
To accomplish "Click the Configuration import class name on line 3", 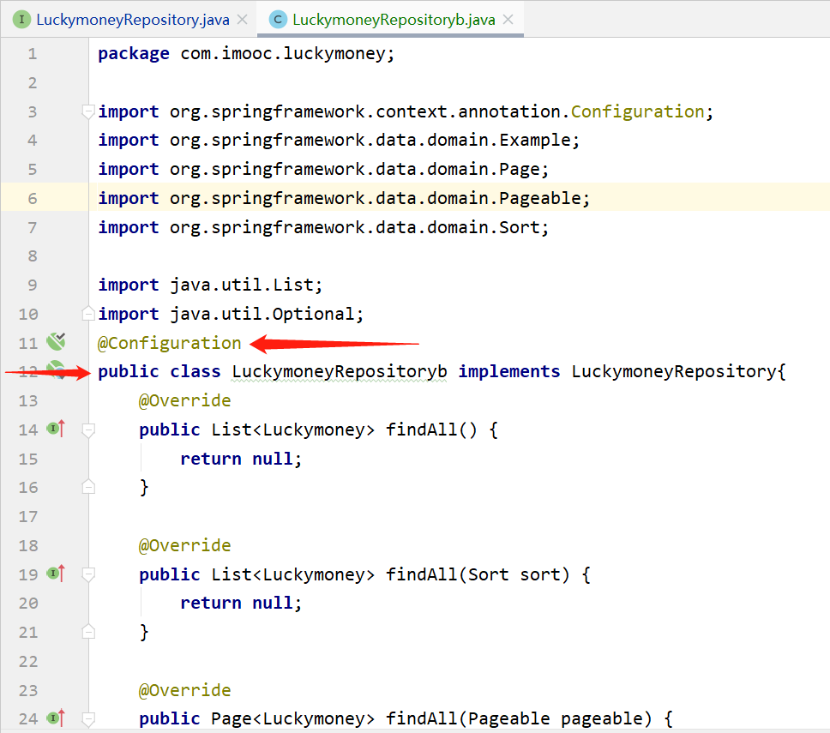I will [637, 111].
